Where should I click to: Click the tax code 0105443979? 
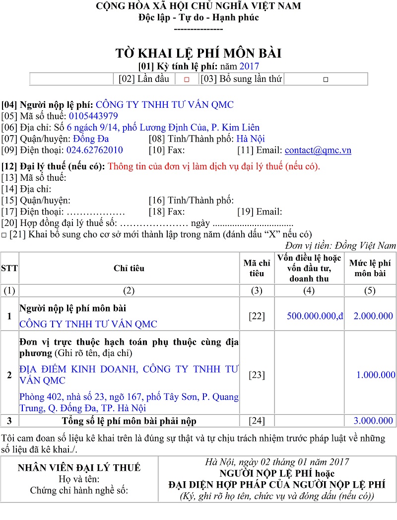pos(93,116)
